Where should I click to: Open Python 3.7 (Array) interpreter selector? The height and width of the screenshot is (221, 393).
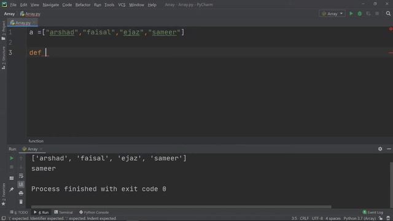coord(360,219)
